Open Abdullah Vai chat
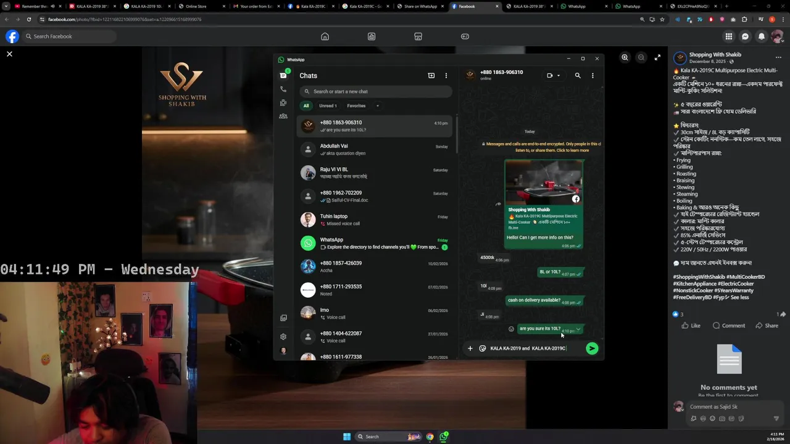The width and height of the screenshot is (790, 444). pos(375,149)
